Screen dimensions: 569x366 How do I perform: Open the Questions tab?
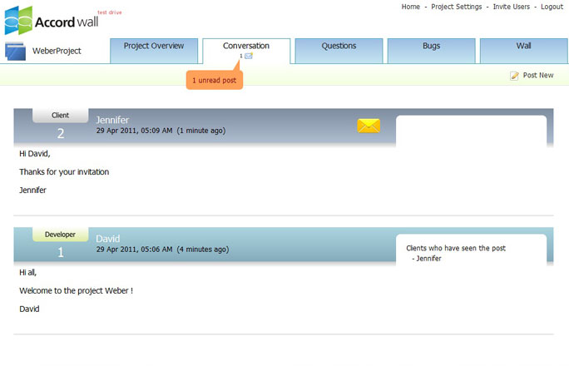[x=339, y=47]
